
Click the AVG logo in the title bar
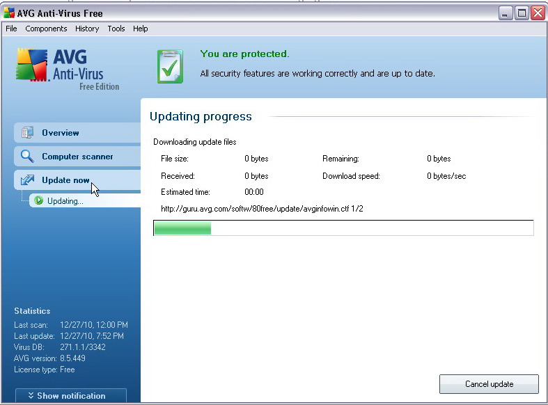point(9,13)
